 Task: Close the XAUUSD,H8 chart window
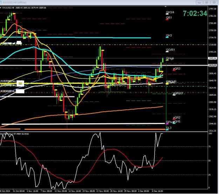click(x=214, y=2)
